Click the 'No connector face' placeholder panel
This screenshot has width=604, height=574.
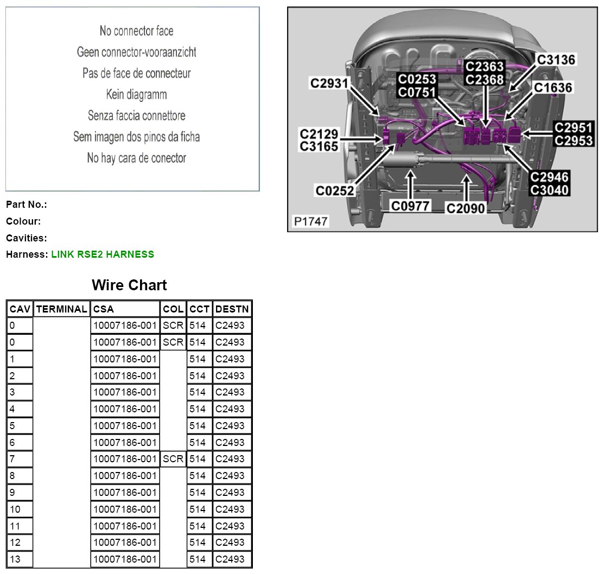click(x=132, y=99)
